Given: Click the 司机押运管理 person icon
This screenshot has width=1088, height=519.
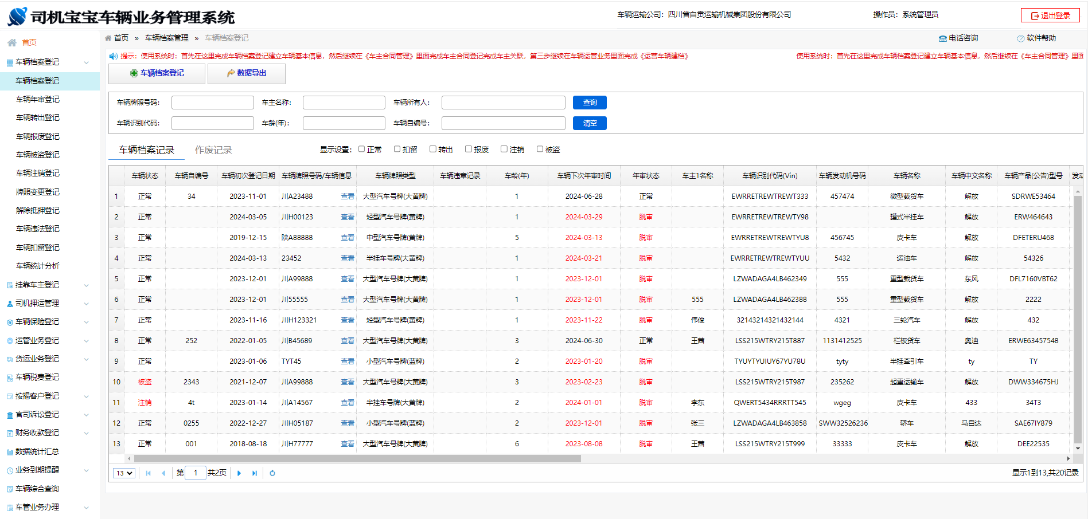Looking at the screenshot, I should click(x=10, y=304).
